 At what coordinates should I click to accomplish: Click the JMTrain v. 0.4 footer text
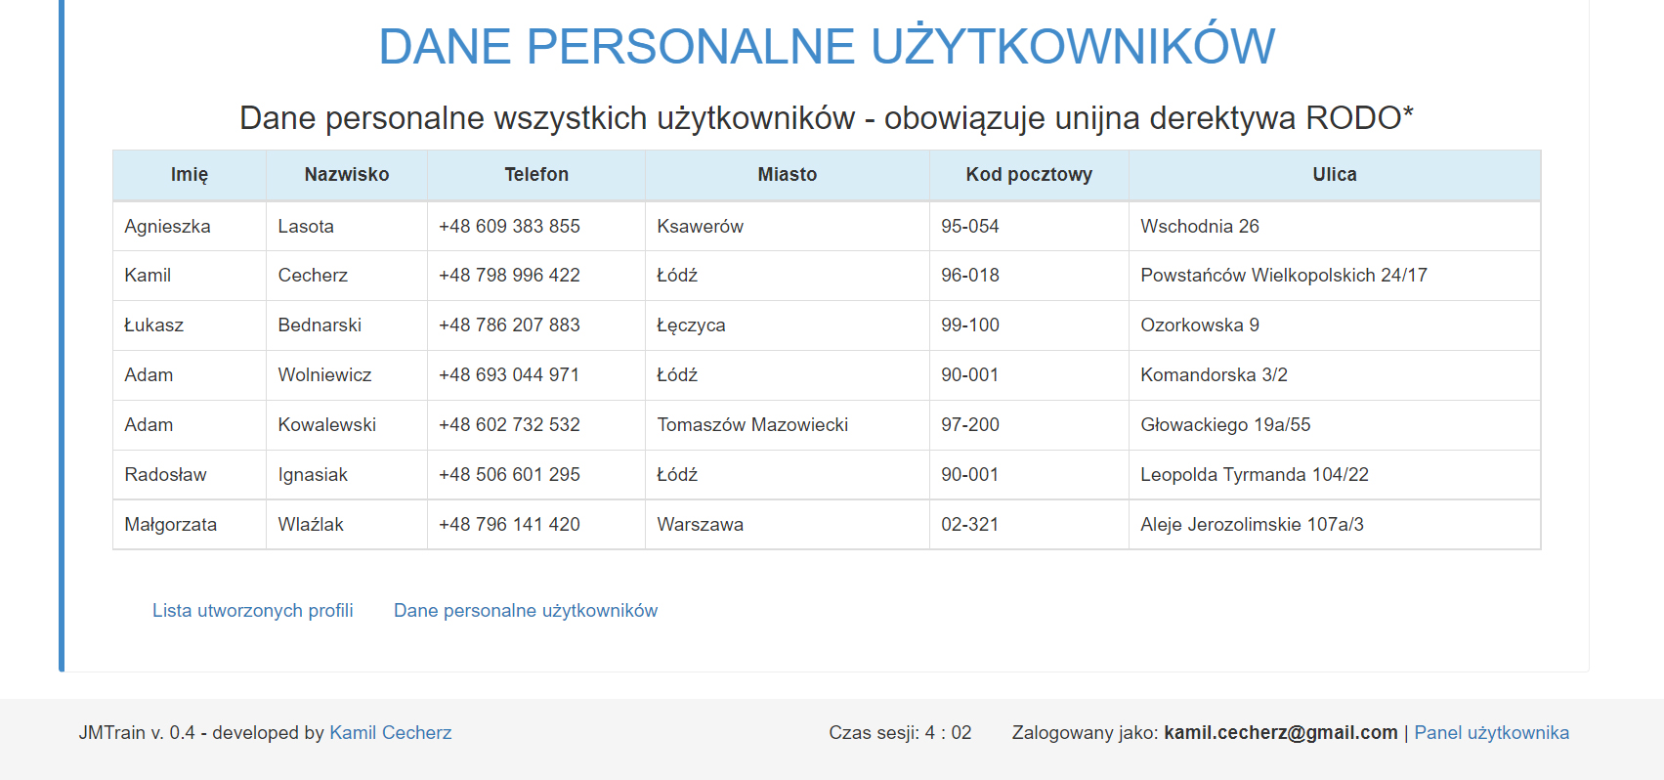point(137,732)
